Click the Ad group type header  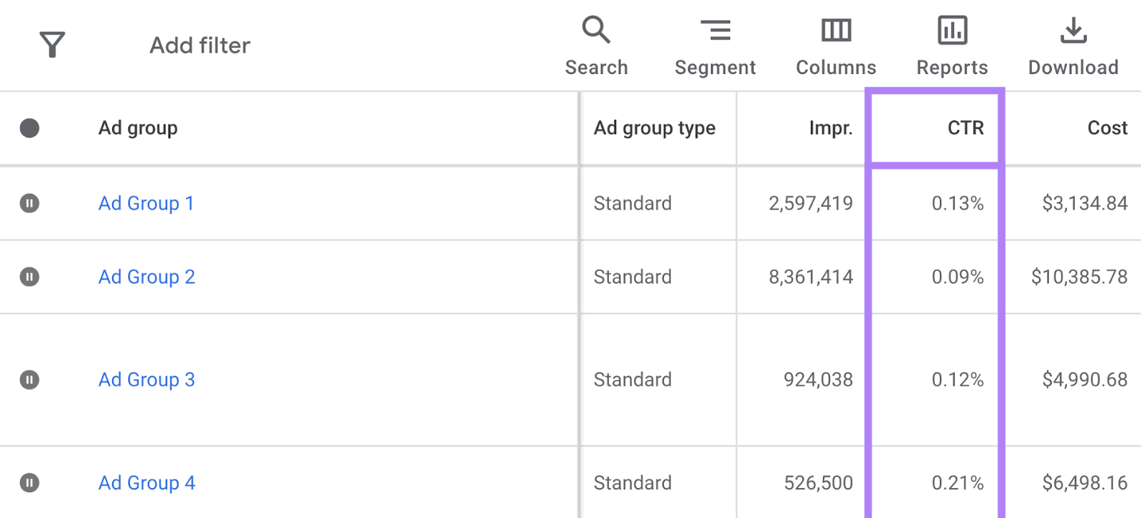[654, 128]
